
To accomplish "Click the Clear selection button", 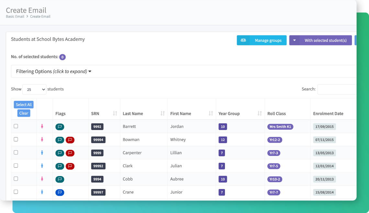I will coord(24,113).
